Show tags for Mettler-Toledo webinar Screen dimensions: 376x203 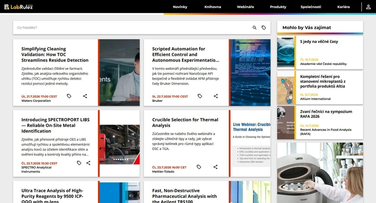(x=199, y=167)
